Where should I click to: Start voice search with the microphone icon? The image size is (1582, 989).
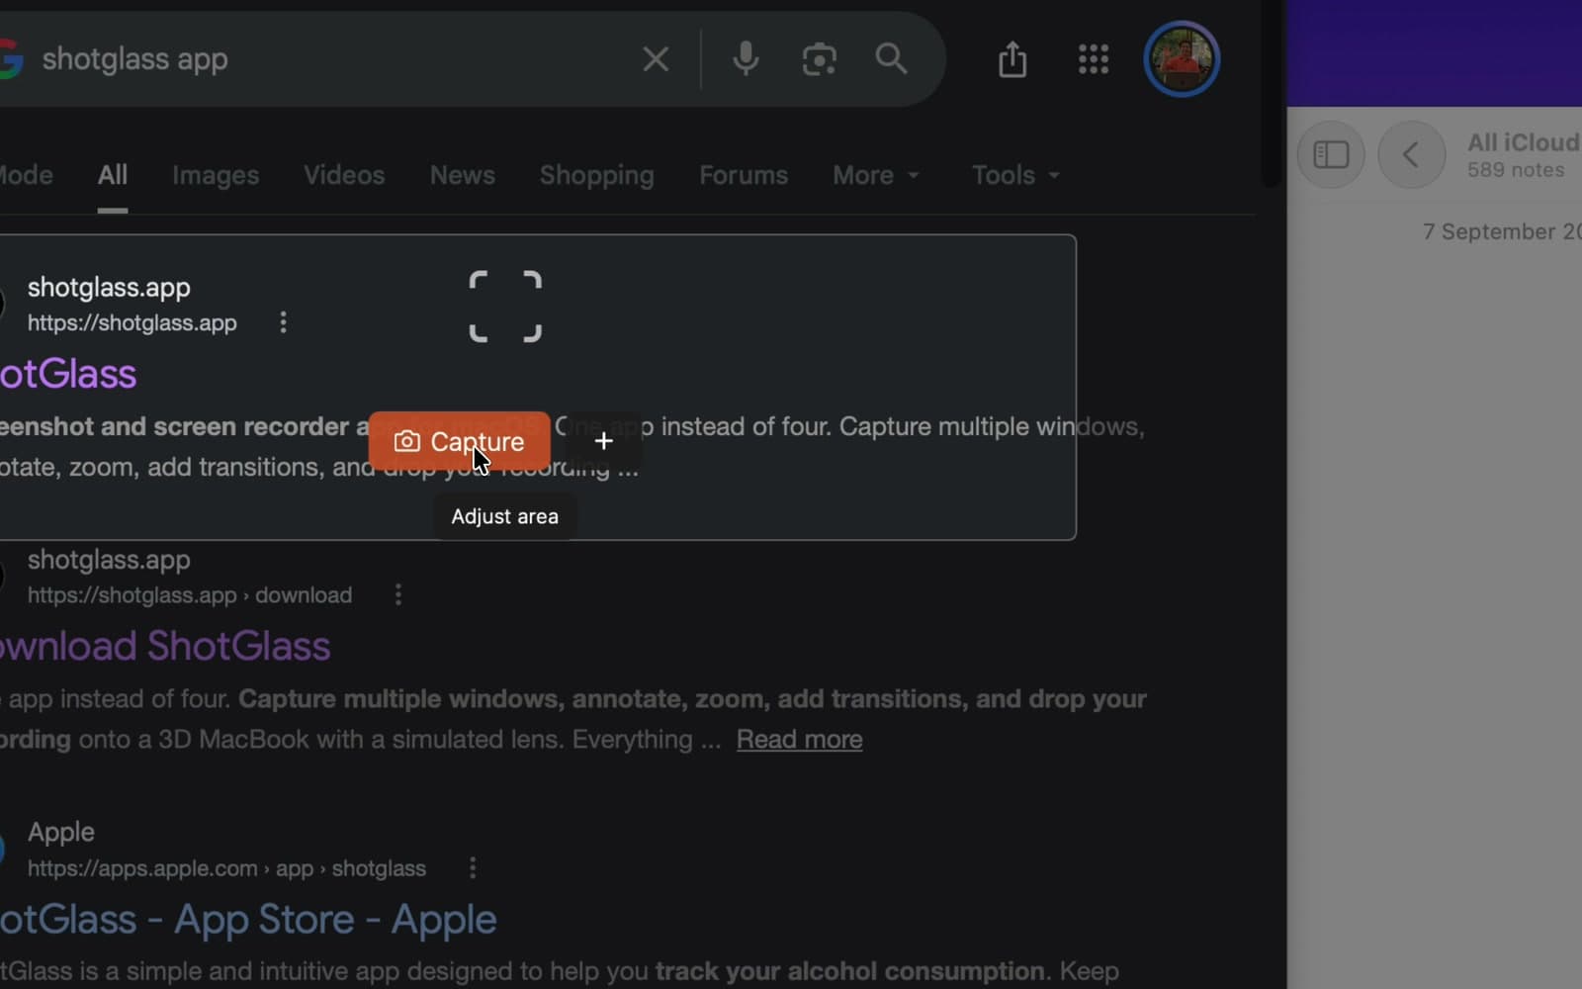click(x=746, y=59)
